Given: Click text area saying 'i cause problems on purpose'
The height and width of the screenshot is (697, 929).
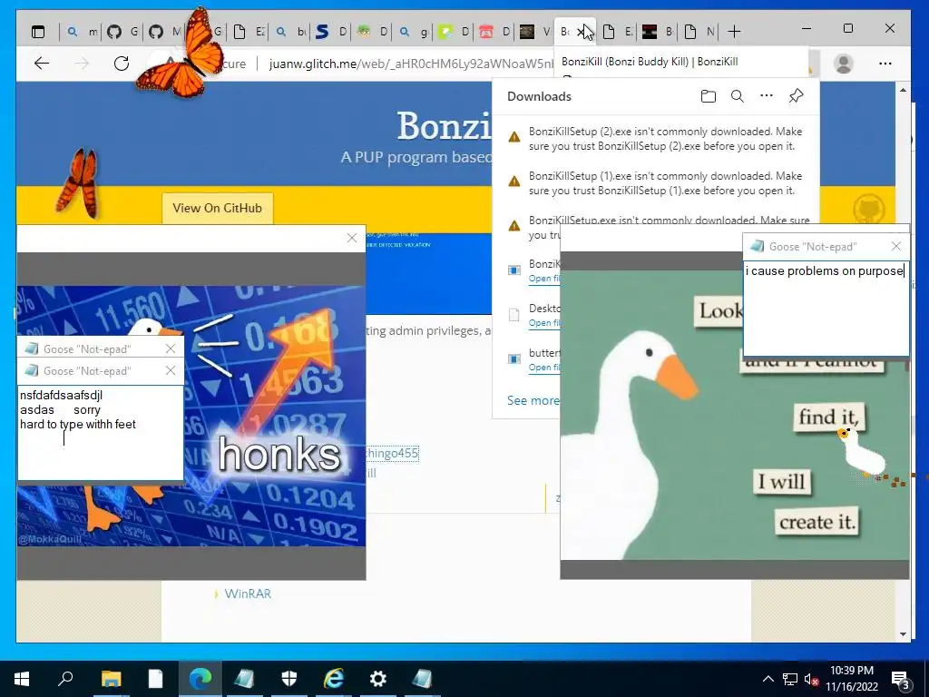Looking at the screenshot, I should (x=826, y=309).
